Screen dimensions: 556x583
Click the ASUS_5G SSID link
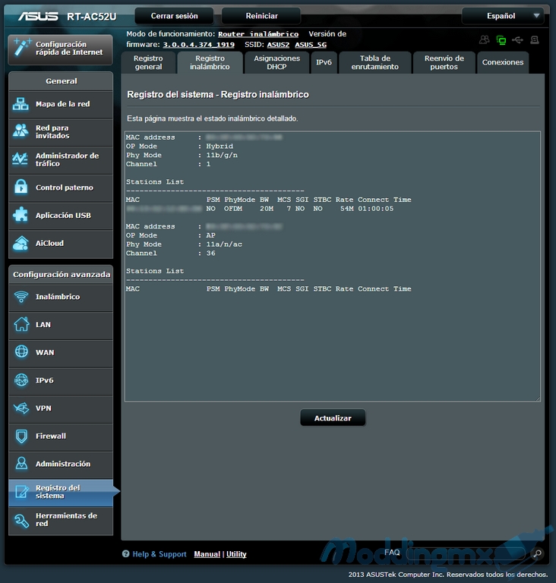pyautogui.click(x=311, y=45)
